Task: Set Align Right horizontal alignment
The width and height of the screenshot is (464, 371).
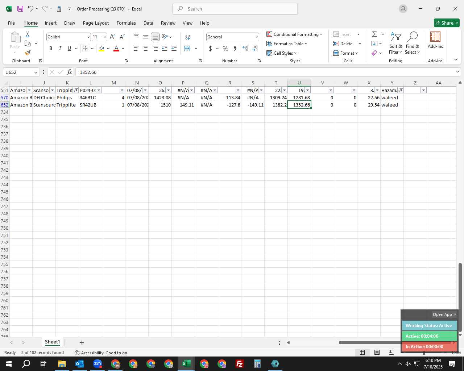Action: tap(155, 48)
